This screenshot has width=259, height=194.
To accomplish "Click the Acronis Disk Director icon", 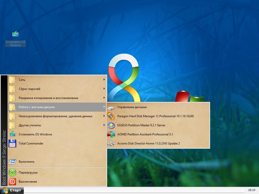I will (111, 143).
